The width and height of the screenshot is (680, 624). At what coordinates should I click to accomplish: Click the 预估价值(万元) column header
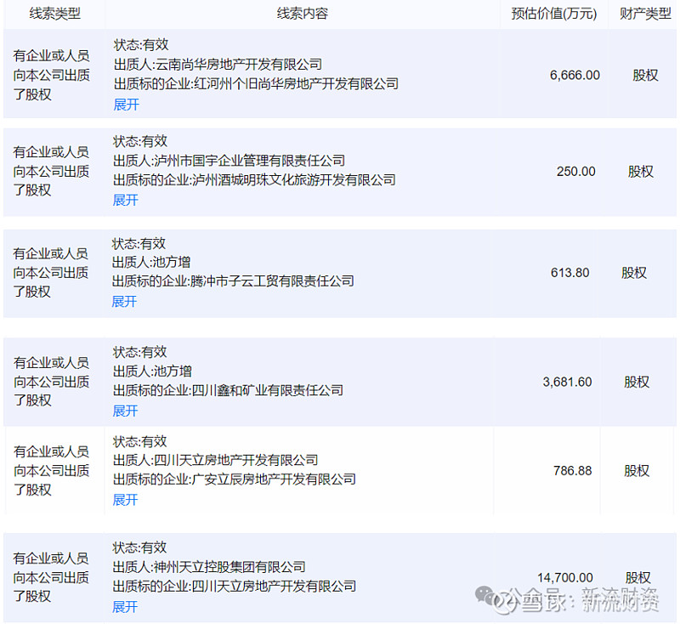pyautogui.click(x=554, y=14)
